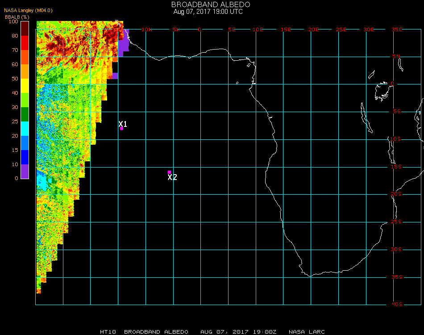Click the BROADBAND ALBEDO title at top
Viewport: 424px width, 335px height.
[211, 4]
